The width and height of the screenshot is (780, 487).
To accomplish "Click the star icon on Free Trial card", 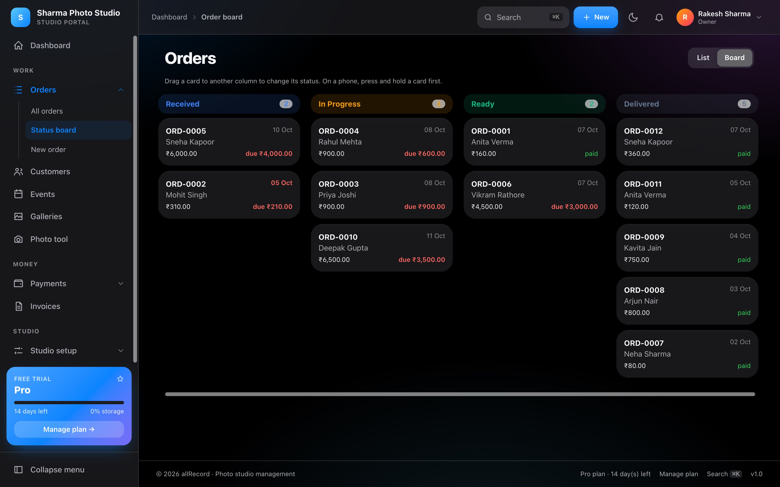I will [120, 379].
